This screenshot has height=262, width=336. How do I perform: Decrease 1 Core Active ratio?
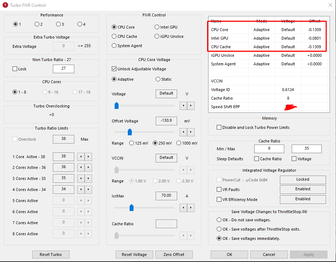click(x=81, y=157)
